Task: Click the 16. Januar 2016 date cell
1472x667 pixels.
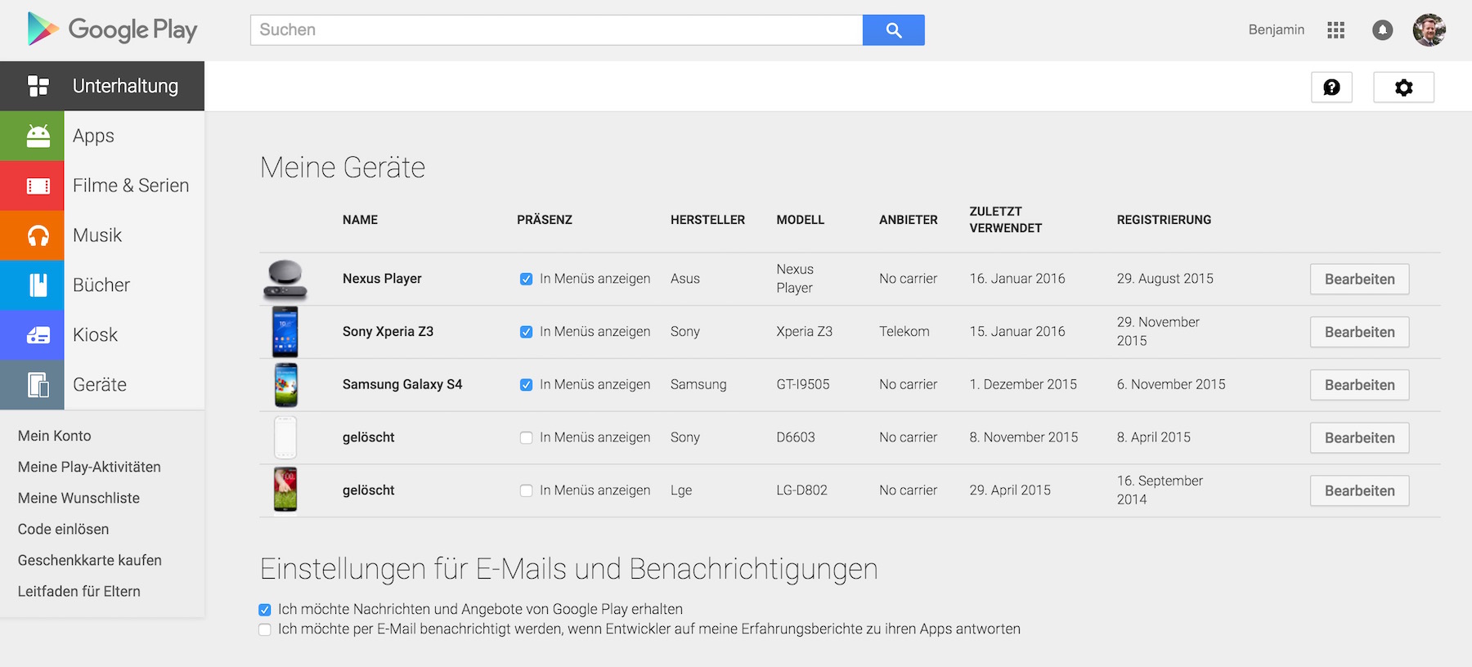Action: pos(1017,279)
